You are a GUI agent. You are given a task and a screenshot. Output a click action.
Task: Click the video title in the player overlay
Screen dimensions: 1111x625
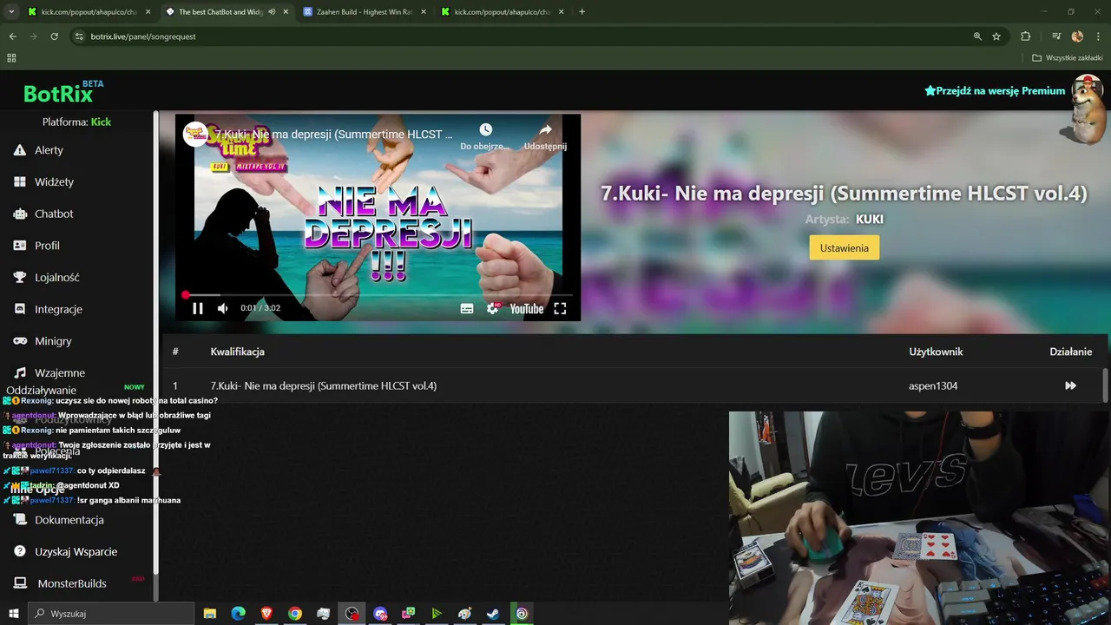click(x=334, y=135)
